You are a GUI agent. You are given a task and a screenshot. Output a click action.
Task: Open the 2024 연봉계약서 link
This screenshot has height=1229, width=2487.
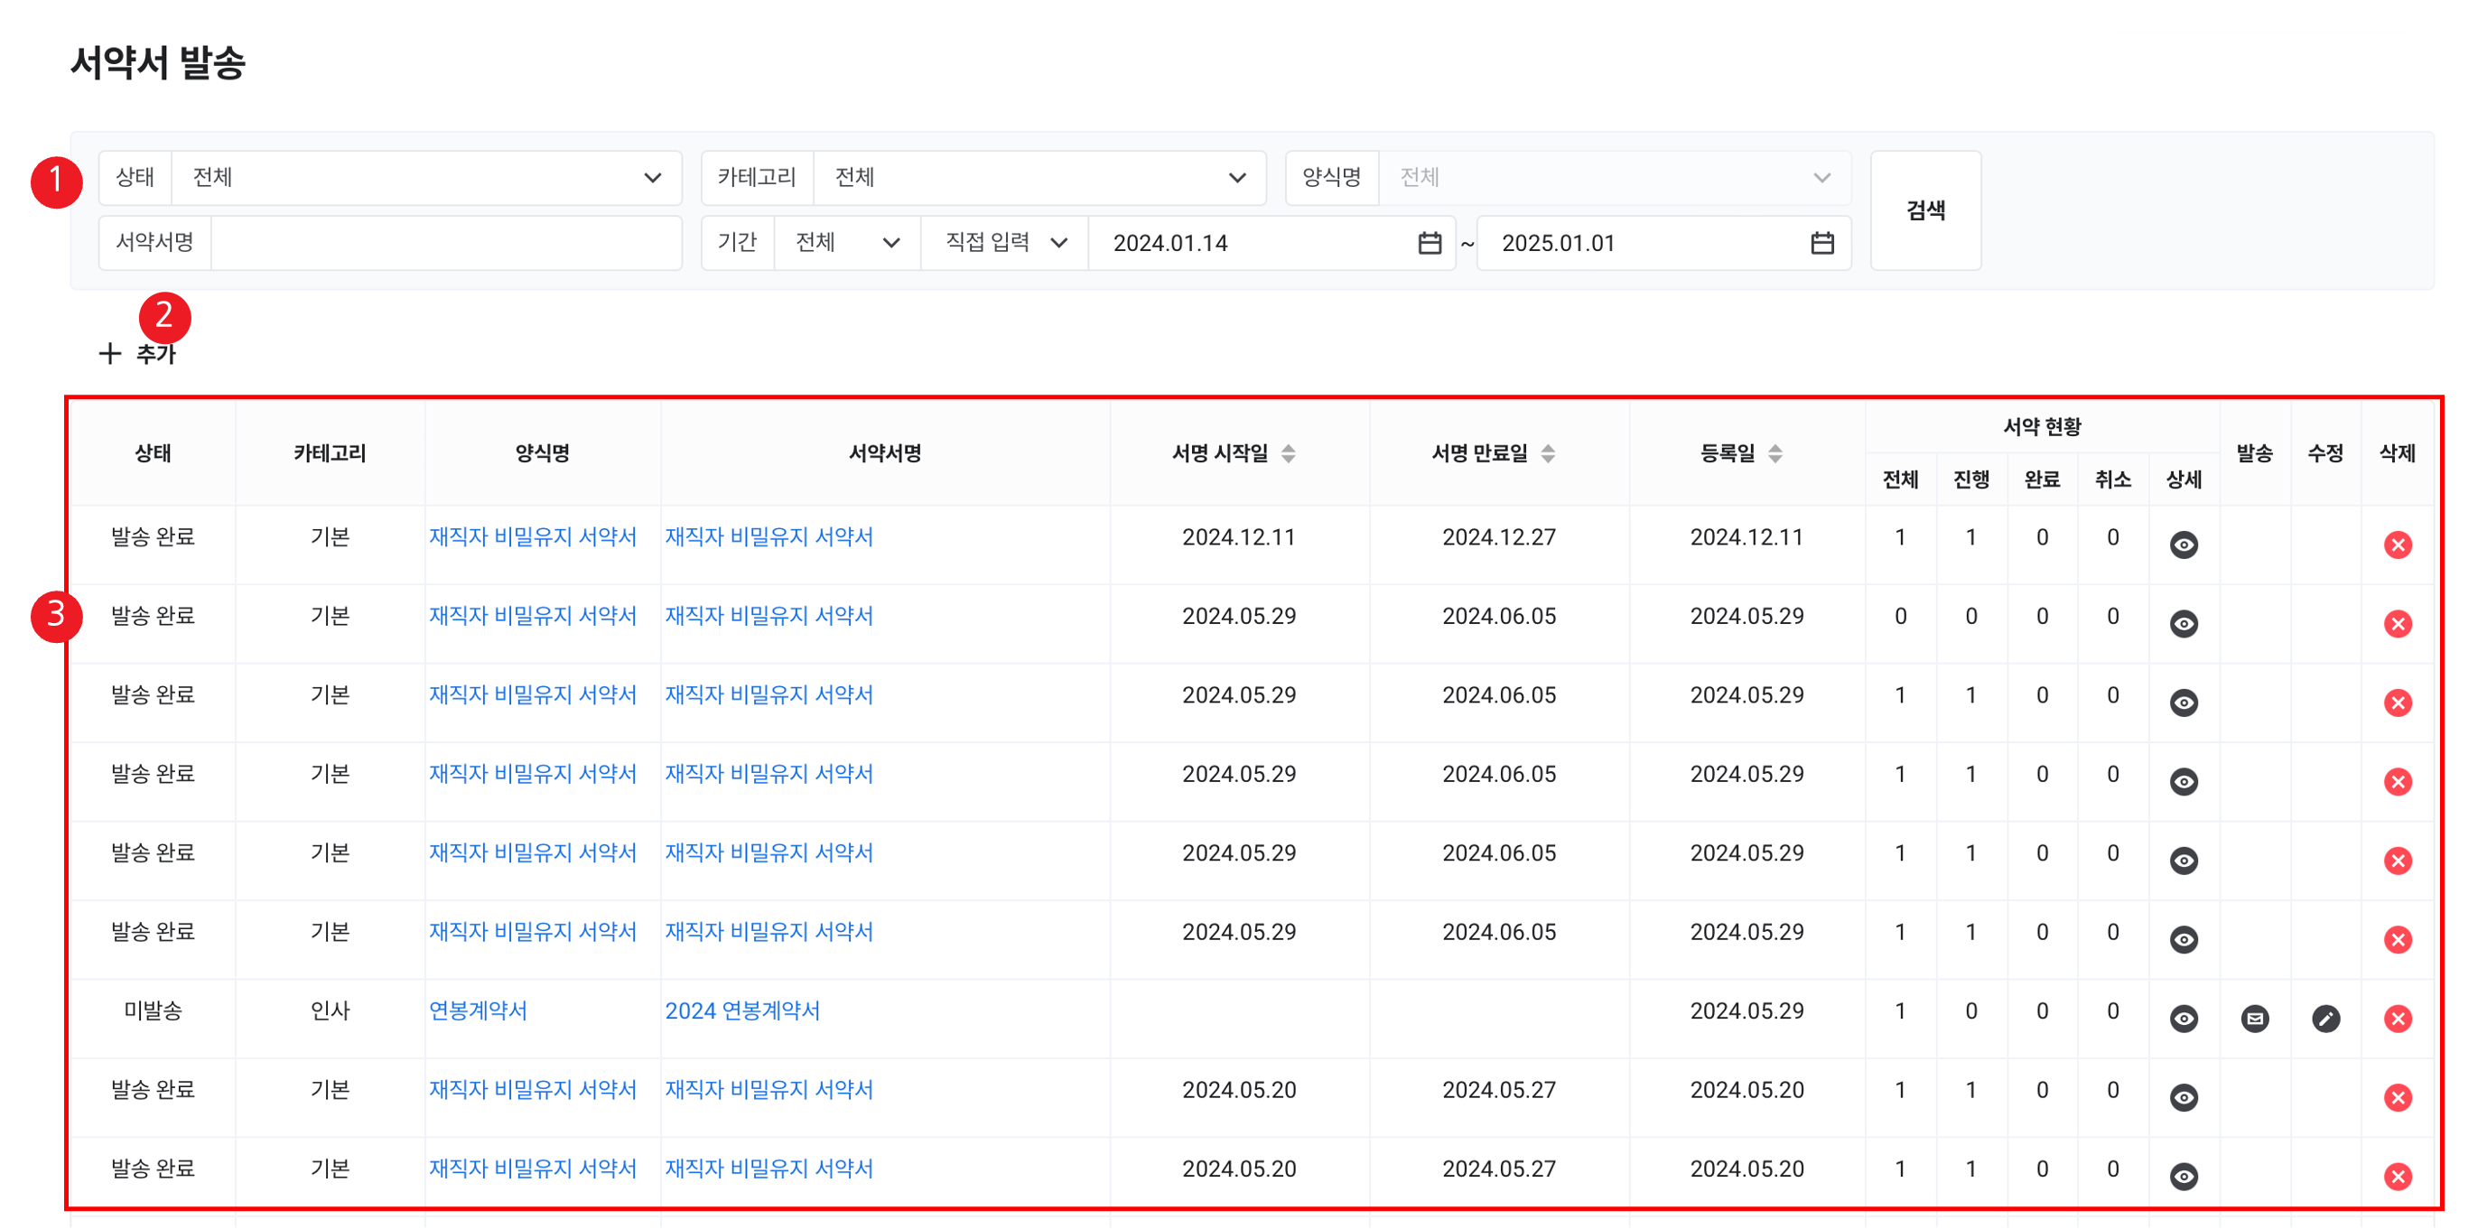tap(741, 1010)
